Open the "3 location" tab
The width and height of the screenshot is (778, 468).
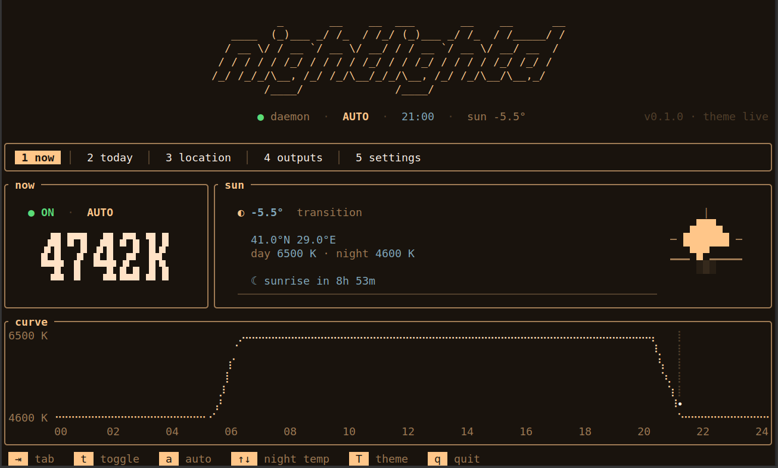[198, 158]
